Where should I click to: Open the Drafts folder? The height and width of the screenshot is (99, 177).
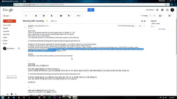[5, 37]
